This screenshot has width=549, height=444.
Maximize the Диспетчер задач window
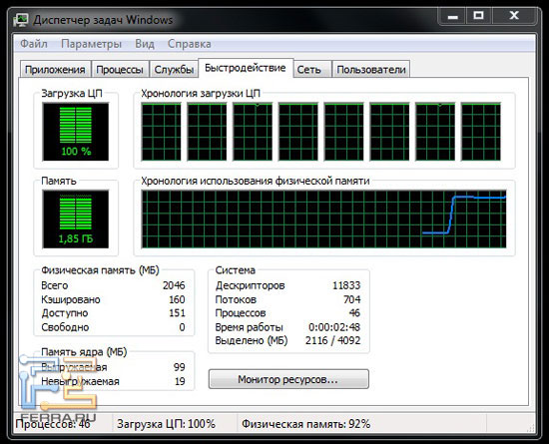[x=478, y=16]
